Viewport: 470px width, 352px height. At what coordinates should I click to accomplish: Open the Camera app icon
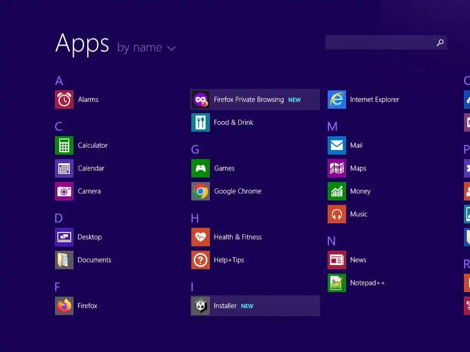click(64, 191)
